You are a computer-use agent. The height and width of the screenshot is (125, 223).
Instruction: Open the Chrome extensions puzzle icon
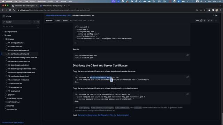tap(209, 10)
